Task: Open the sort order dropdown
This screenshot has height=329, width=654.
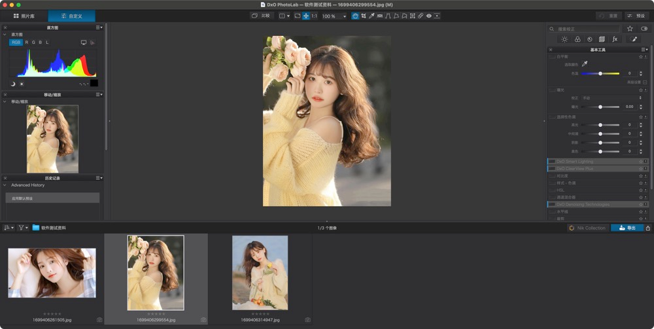Action: pos(9,228)
